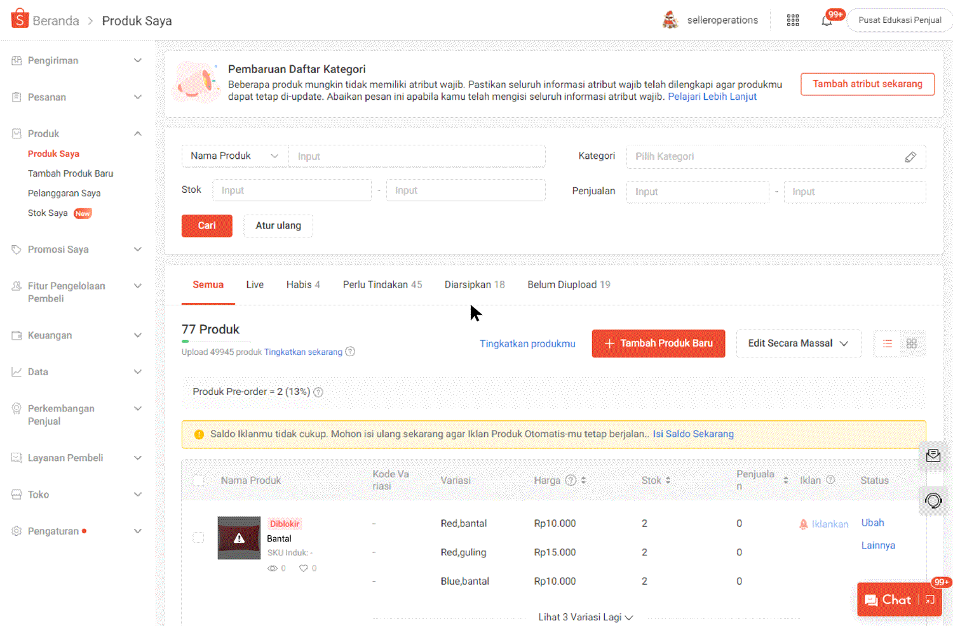Click the Isi Saldo Sekarang link
The width and height of the screenshot is (953, 626).
pyautogui.click(x=693, y=434)
